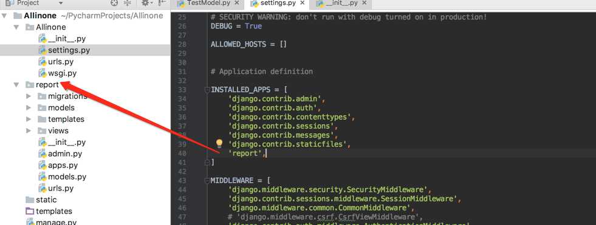Hide the Project tool window
The height and width of the screenshot is (225, 596).
pyautogui.click(x=162, y=3)
